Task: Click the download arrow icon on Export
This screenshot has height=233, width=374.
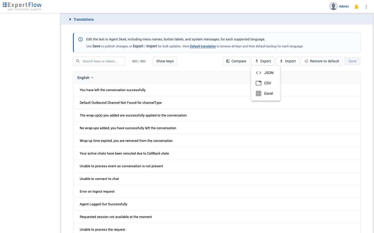Action: click(x=257, y=61)
